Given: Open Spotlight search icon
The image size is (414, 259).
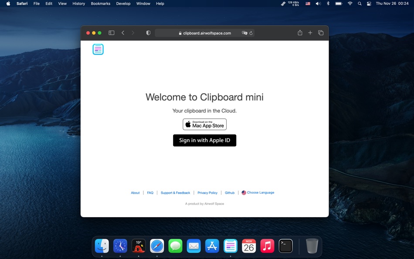Looking at the screenshot, I should point(360,3).
